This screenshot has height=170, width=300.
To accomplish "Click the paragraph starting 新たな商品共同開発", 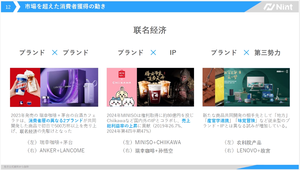I will (x=246, y=121).
